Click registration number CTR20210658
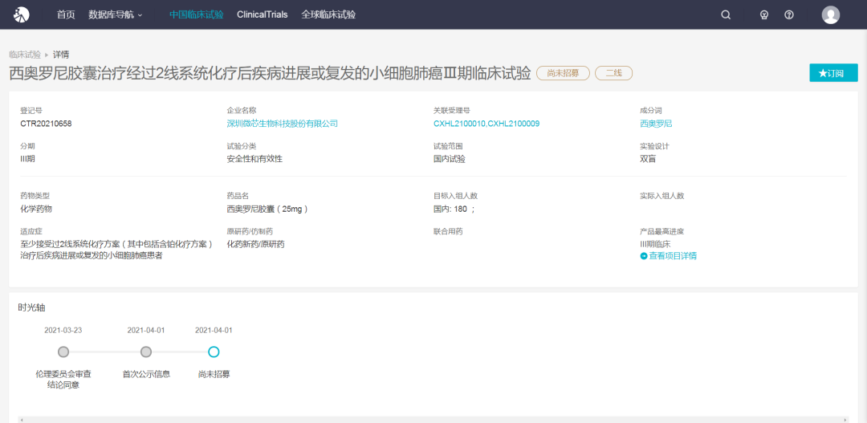The width and height of the screenshot is (867, 423). pos(46,124)
